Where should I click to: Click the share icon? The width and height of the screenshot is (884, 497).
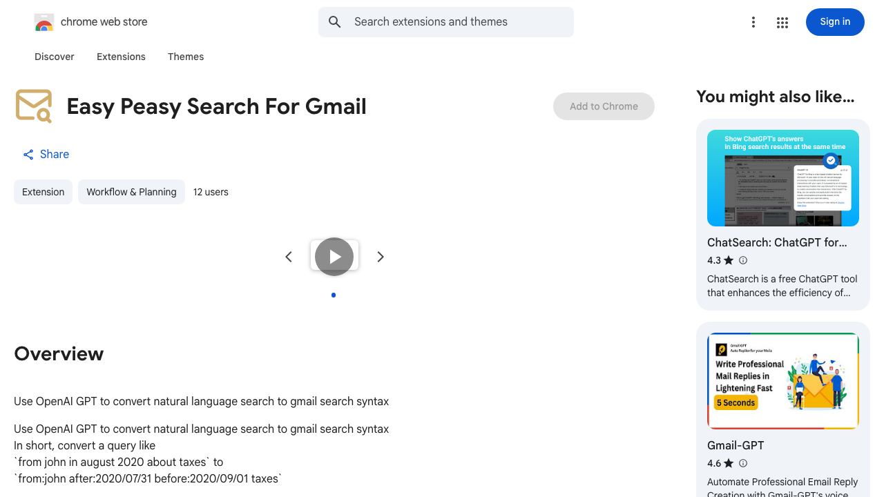[x=28, y=155]
